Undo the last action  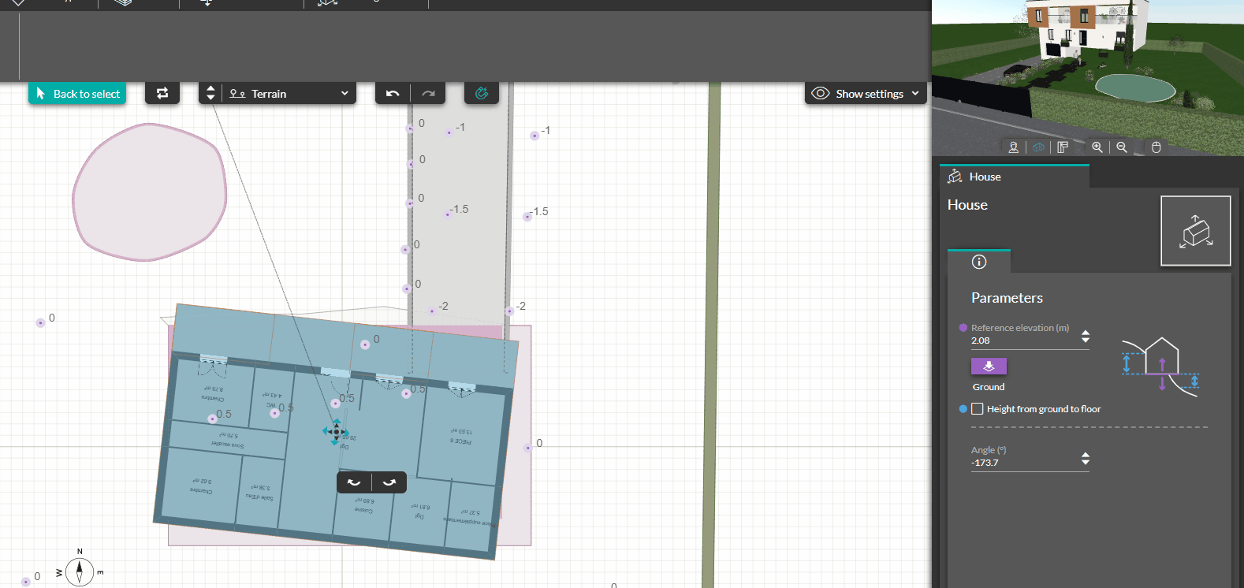click(x=393, y=94)
